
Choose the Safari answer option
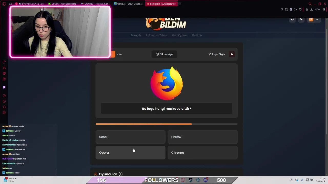tap(130, 137)
